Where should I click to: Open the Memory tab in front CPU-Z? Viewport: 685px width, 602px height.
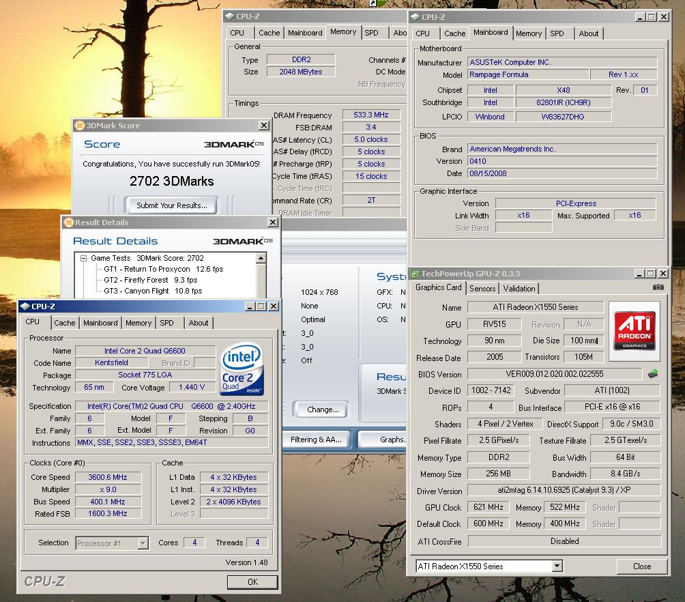pos(139,323)
